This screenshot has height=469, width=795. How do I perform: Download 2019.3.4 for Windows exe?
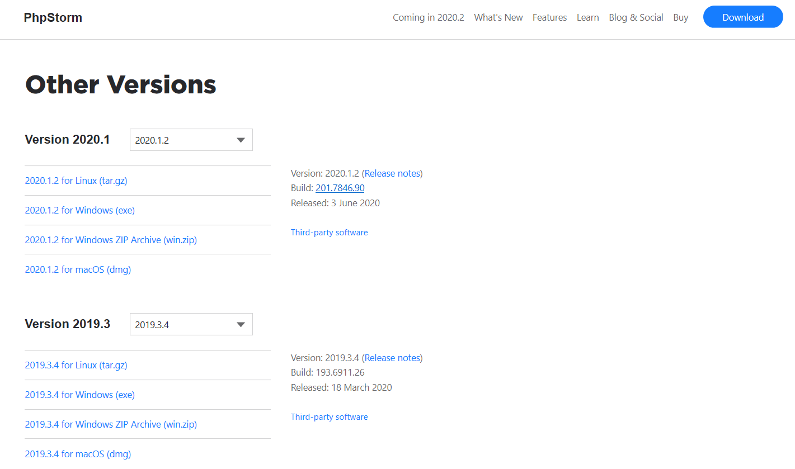pos(79,395)
